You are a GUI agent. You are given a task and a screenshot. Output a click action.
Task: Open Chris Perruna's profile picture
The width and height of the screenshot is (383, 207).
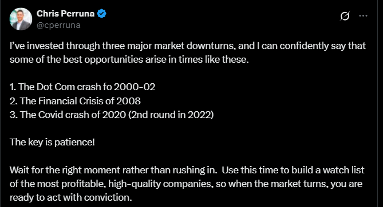click(x=21, y=19)
